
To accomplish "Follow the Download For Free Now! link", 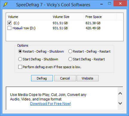I will click(x=50, y=104).
